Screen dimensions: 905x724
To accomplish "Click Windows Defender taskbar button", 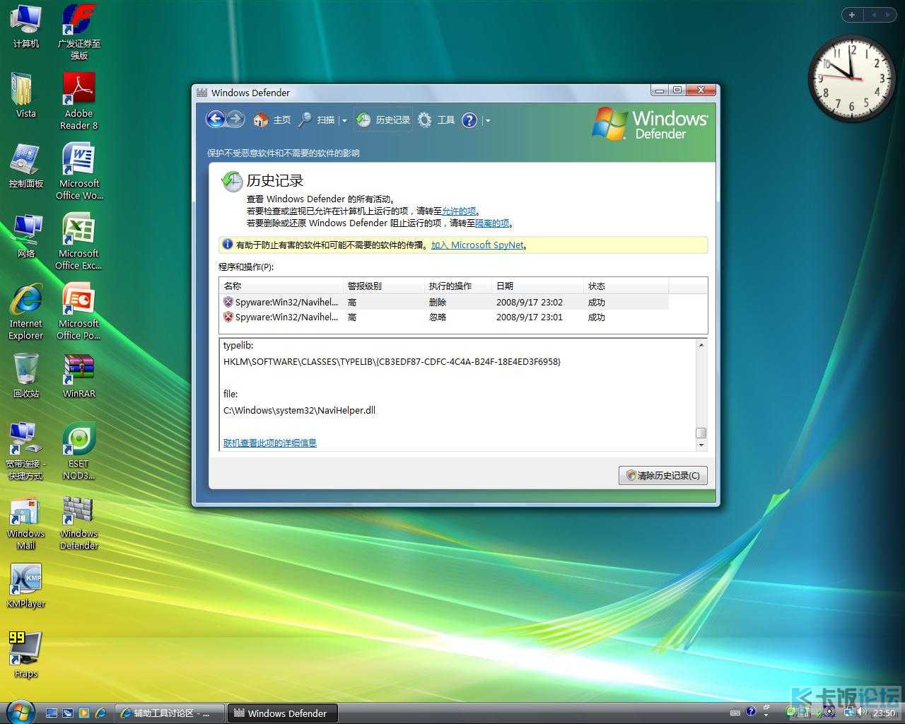I will [x=282, y=713].
